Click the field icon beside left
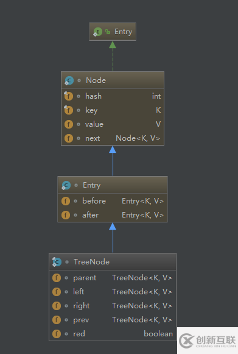The width and height of the screenshot is (238, 354). click(x=57, y=292)
